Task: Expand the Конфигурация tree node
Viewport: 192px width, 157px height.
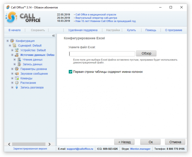Action: click(8, 41)
